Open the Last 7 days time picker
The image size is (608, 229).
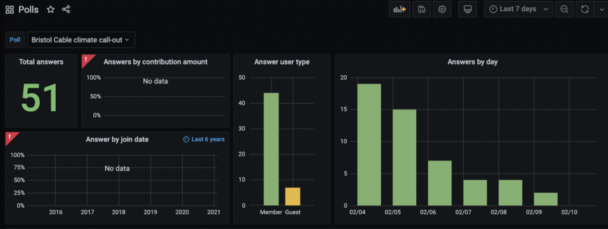pyautogui.click(x=518, y=9)
